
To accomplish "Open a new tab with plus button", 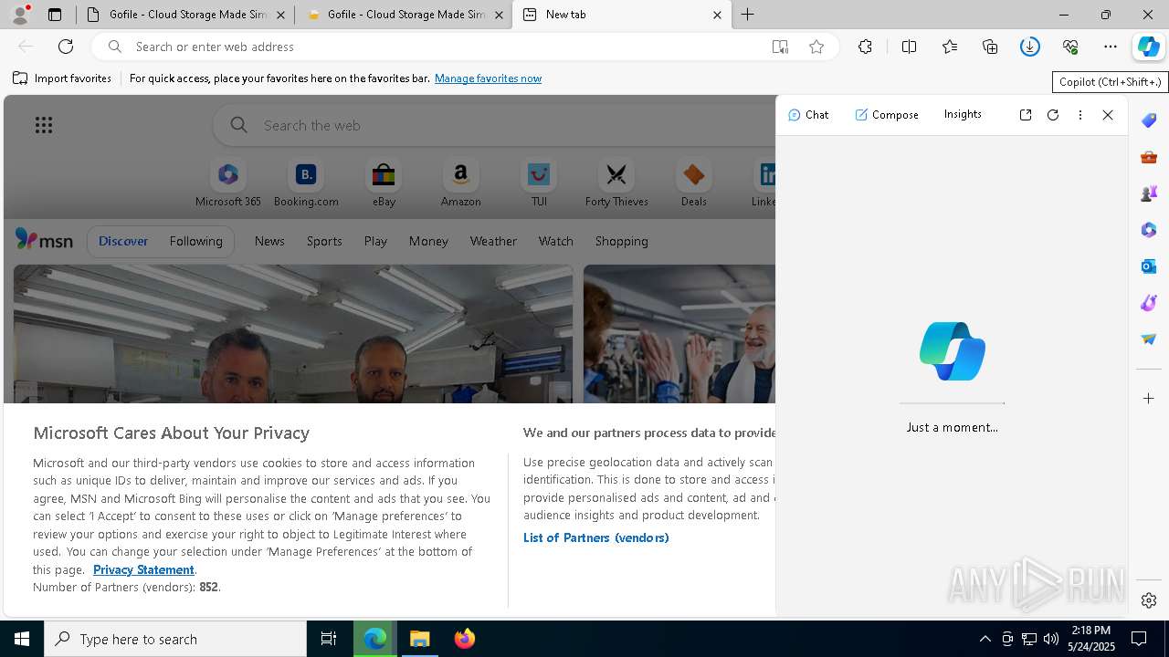I will pyautogui.click(x=748, y=15).
